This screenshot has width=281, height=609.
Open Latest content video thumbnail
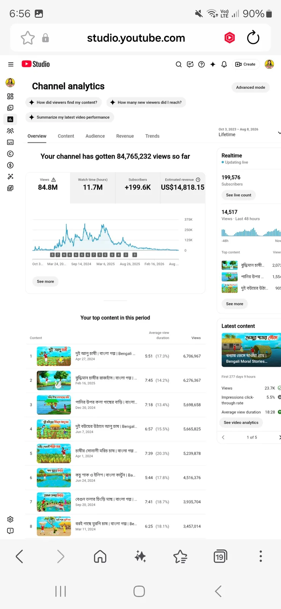(251, 350)
